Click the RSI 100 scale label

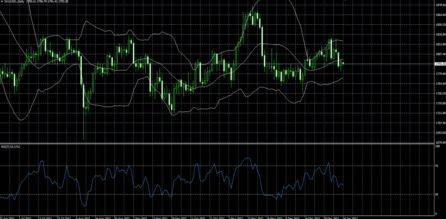coord(437,147)
